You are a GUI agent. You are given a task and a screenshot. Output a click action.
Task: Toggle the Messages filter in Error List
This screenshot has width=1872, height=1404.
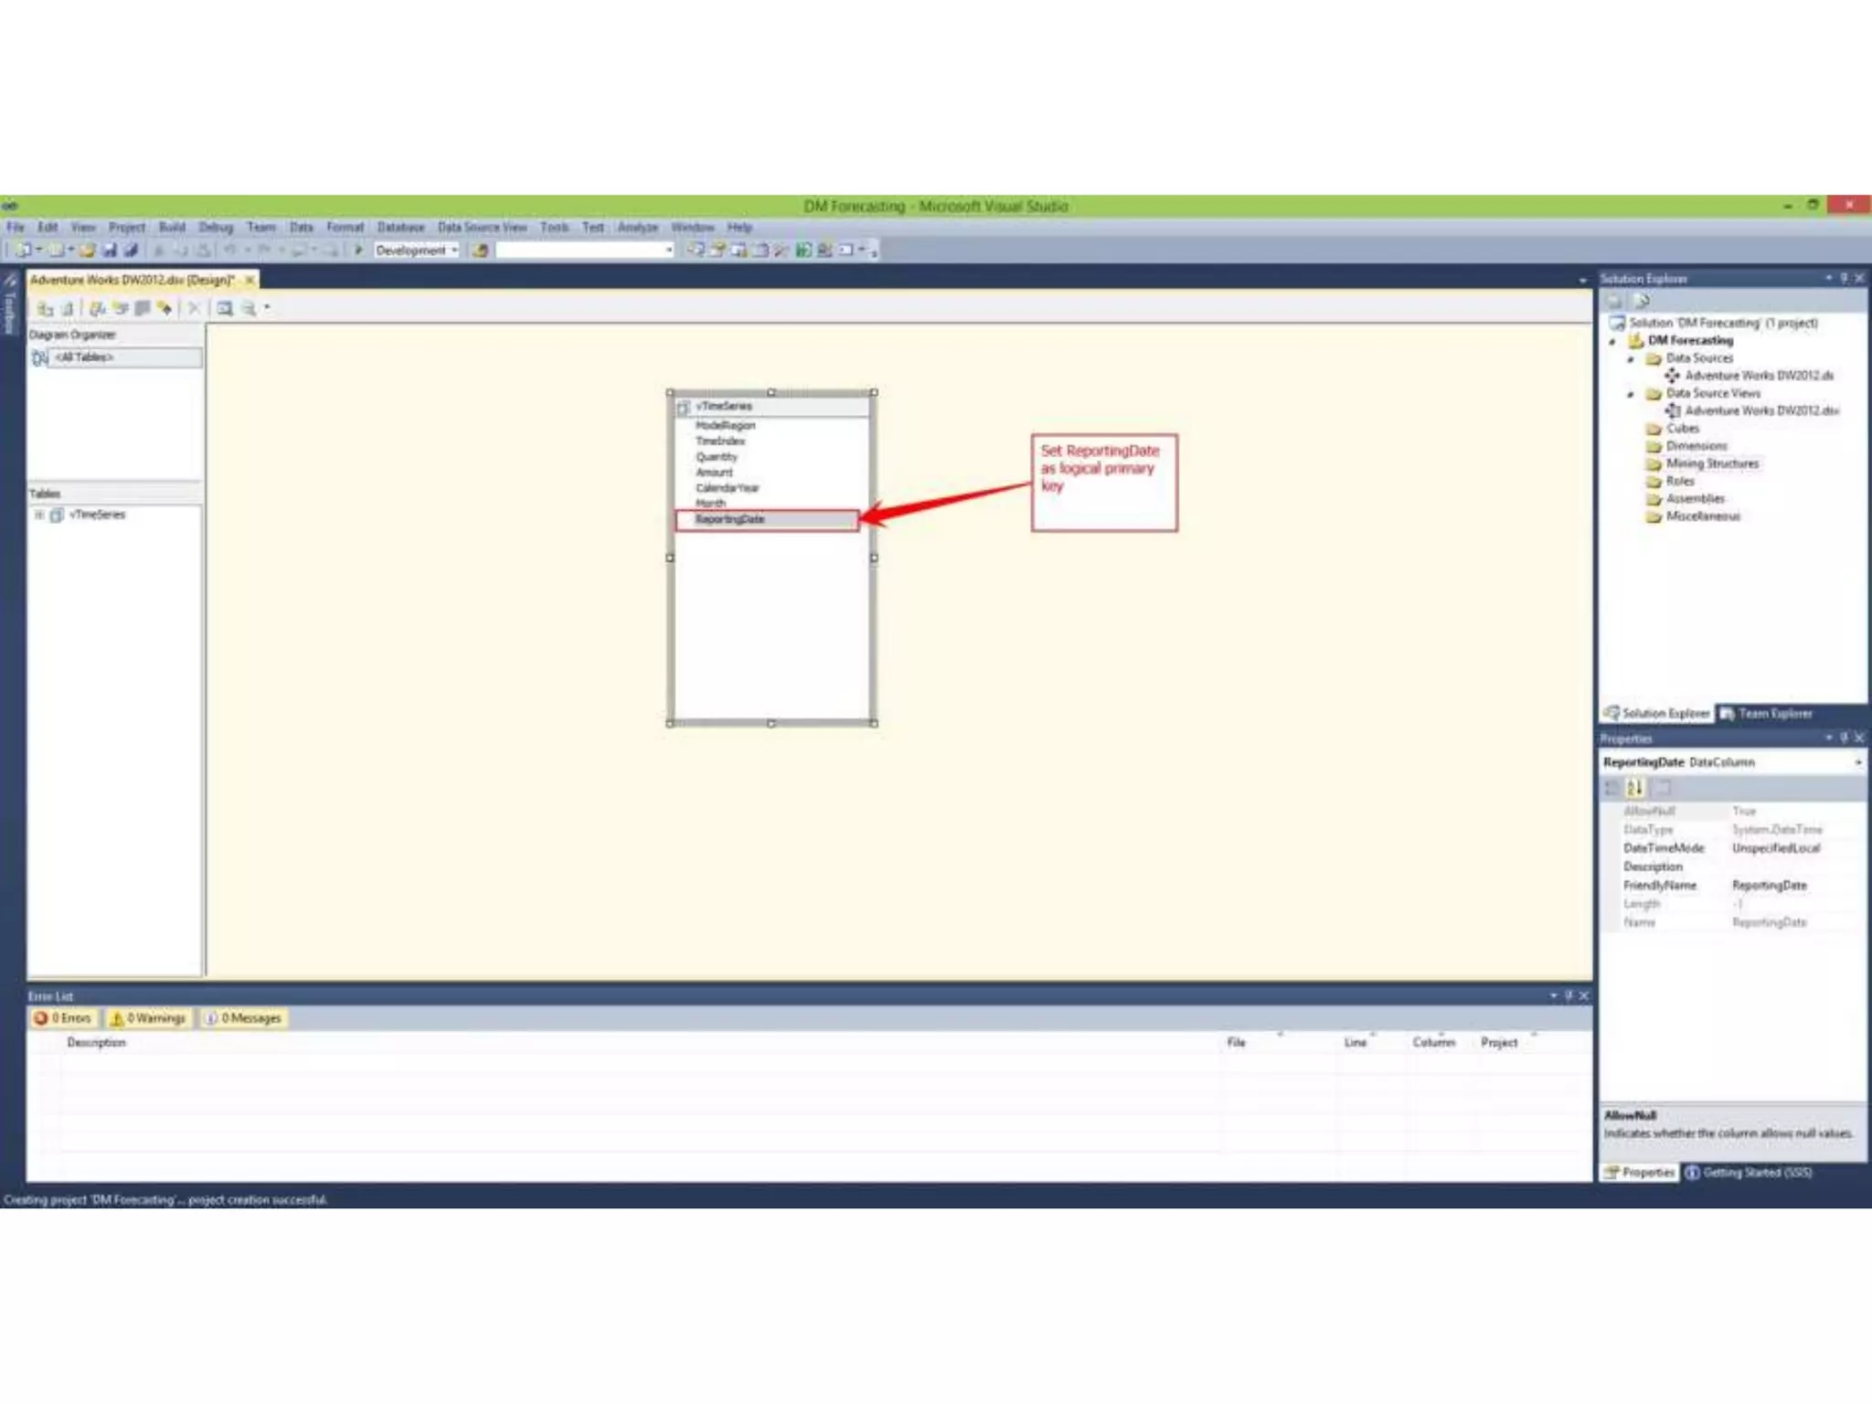click(x=243, y=1018)
